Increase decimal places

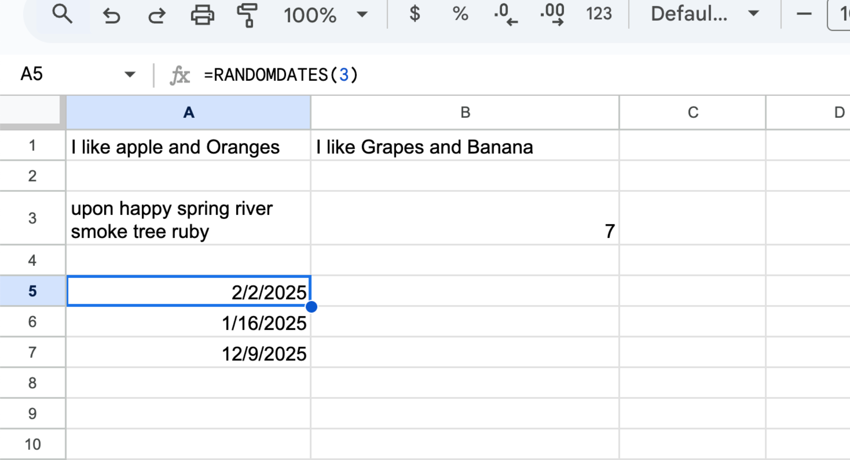(552, 15)
